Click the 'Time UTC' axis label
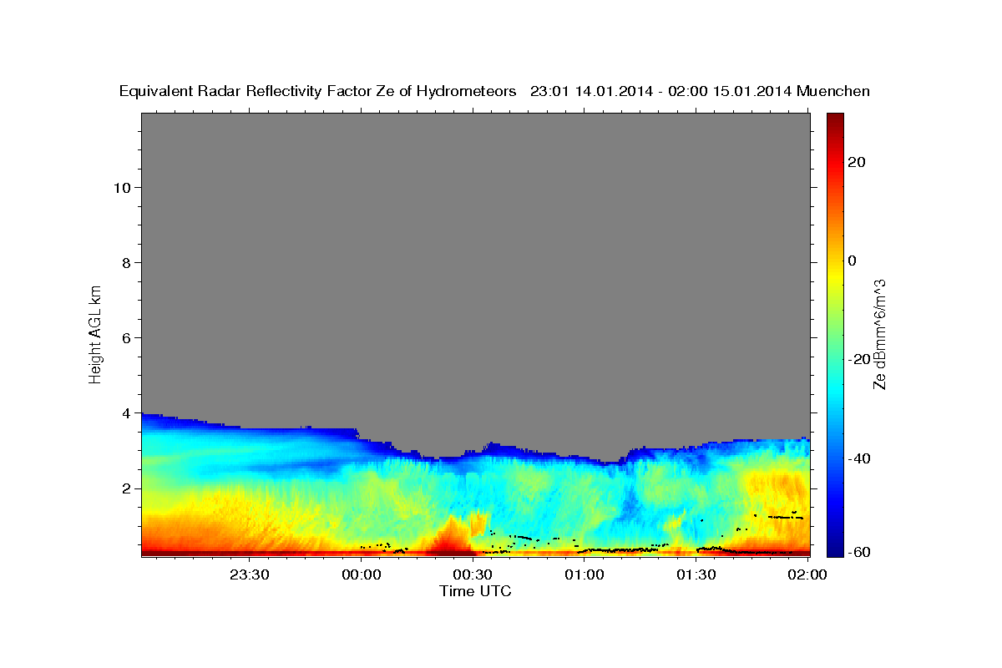This screenshot has width=1002, height=668. coord(475,591)
